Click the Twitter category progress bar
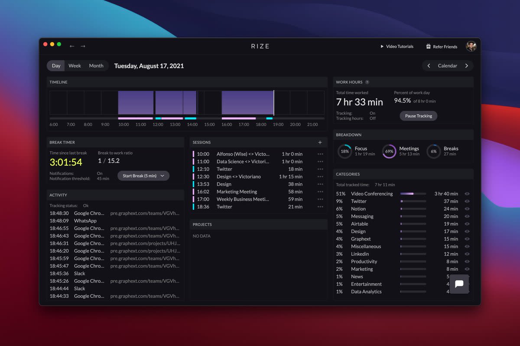520x346 pixels. (x=413, y=201)
